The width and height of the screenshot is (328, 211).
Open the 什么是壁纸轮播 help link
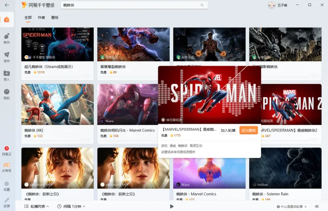(x=290, y=206)
